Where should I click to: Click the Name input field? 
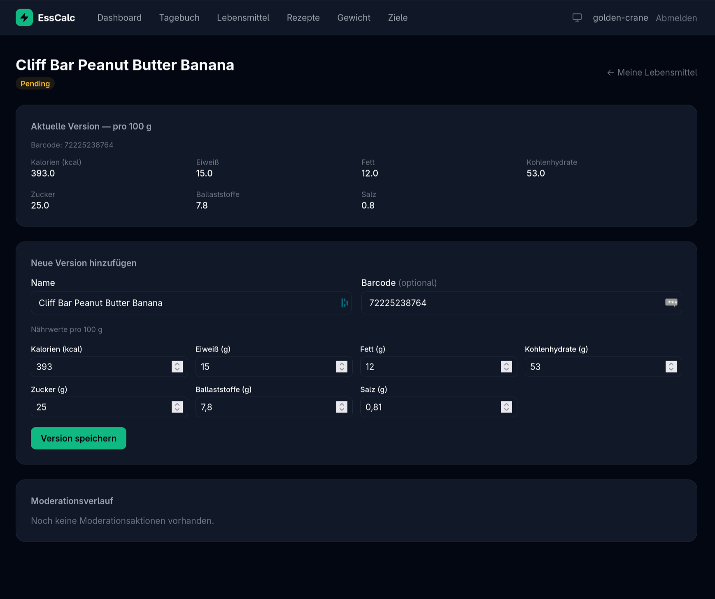coord(191,303)
